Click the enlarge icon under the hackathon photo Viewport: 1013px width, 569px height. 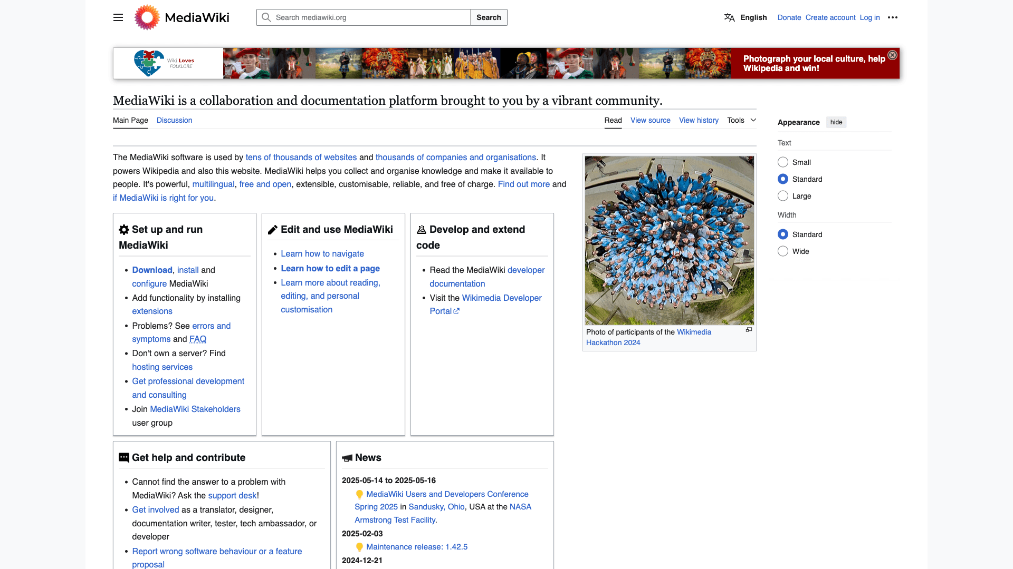749,330
